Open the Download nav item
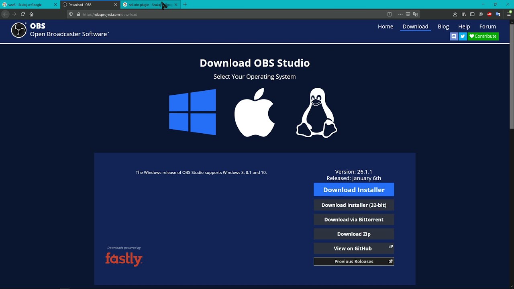Screen dimensions: 514x289 pos(416,26)
